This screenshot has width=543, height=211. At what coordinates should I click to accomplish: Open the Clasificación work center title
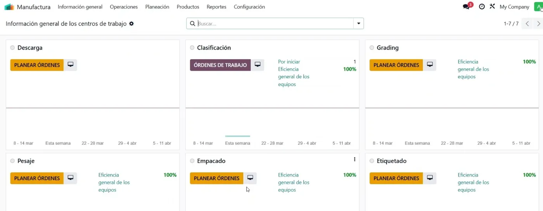(214, 48)
